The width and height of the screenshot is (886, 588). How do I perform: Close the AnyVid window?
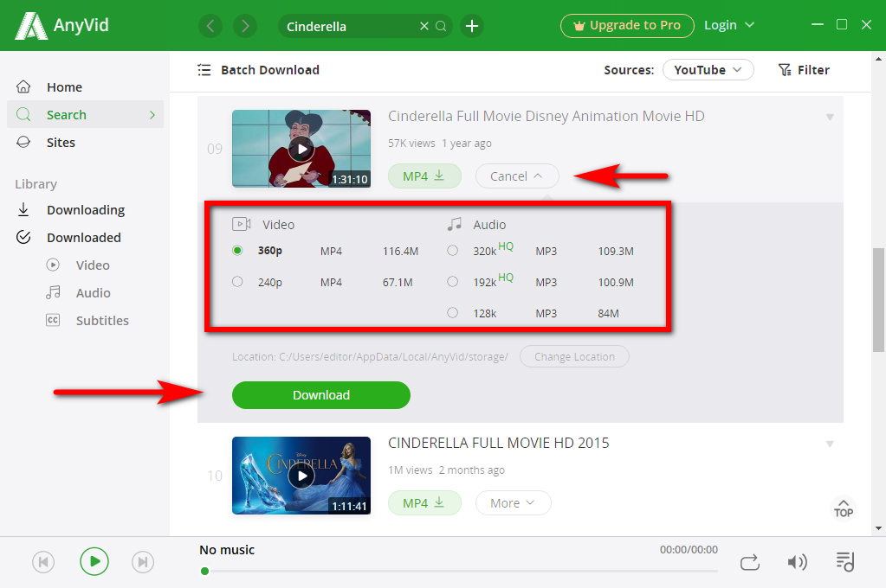click(x=866, y=25)
